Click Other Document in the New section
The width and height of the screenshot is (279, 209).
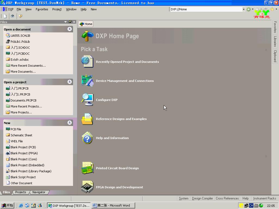[21, 183]
